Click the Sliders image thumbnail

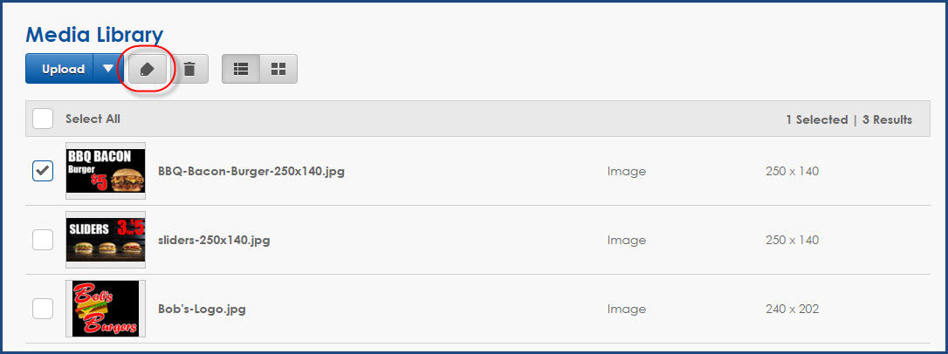pos(105,240)
